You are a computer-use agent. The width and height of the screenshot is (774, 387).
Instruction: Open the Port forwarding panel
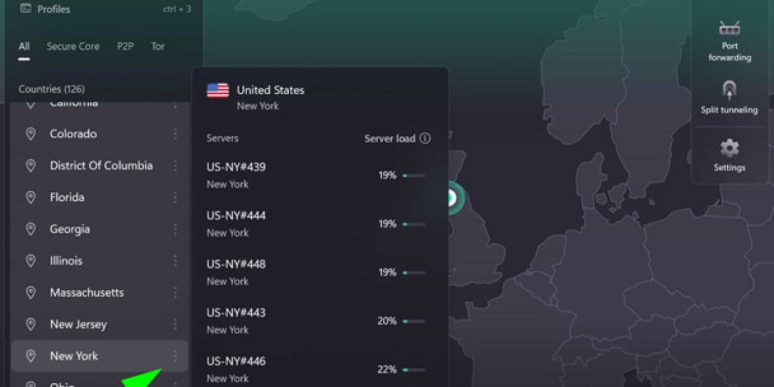729,39
